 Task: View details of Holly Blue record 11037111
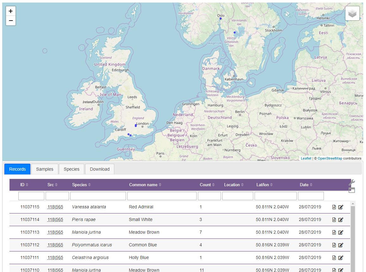pyautogui.click(x=334, y=257)
